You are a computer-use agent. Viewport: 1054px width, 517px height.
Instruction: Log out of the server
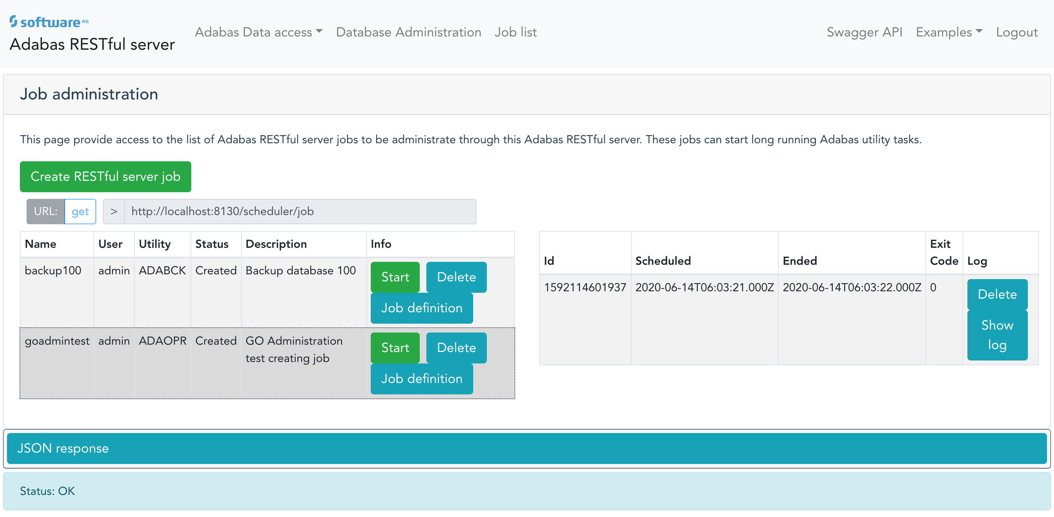1016,32
